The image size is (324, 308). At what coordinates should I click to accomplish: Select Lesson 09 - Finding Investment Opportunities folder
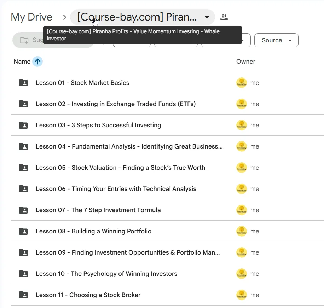[x=128, y=252]
